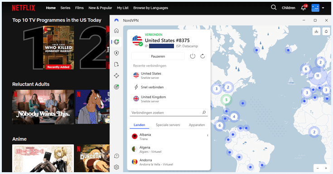
Task: Switch to the Apparaten tab
Action: (x=197, y=125)
